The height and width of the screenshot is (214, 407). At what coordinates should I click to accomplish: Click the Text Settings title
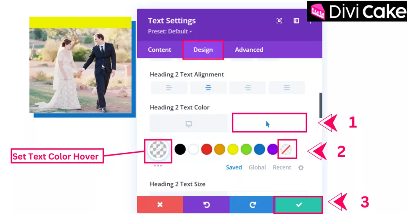pos(172,21)
